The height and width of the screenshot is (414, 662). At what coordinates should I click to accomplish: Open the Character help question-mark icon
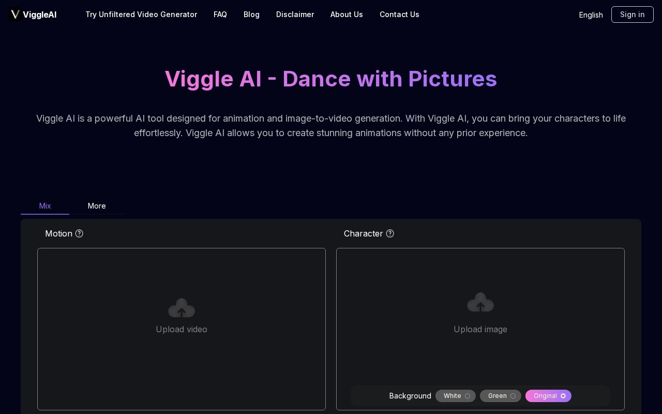(390, 233)
